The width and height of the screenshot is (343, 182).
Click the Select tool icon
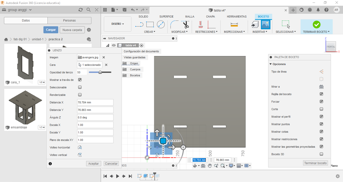[x=286, y=24]
